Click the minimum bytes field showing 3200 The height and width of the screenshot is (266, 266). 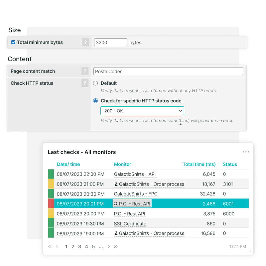click(111, 42)
